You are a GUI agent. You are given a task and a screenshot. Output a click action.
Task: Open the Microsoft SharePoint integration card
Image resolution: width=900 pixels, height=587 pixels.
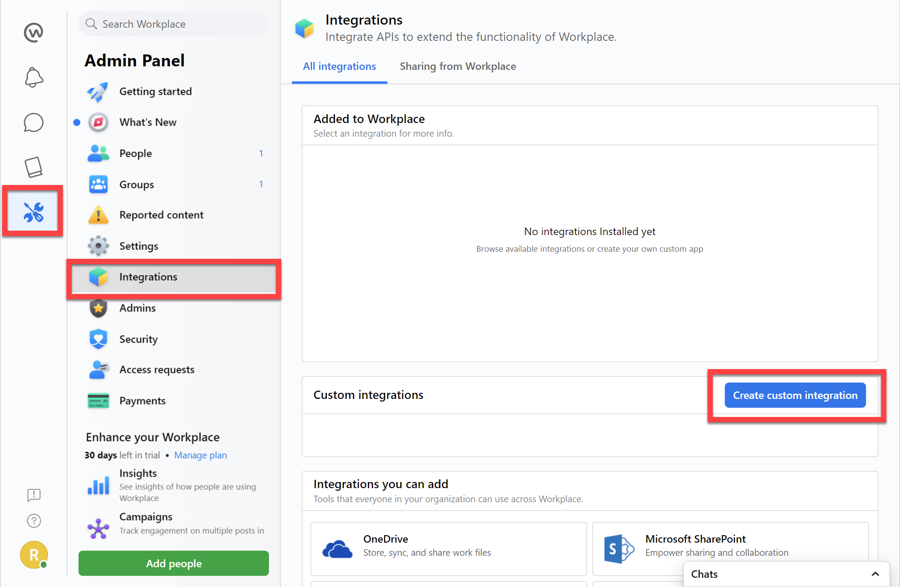[730, 549]
